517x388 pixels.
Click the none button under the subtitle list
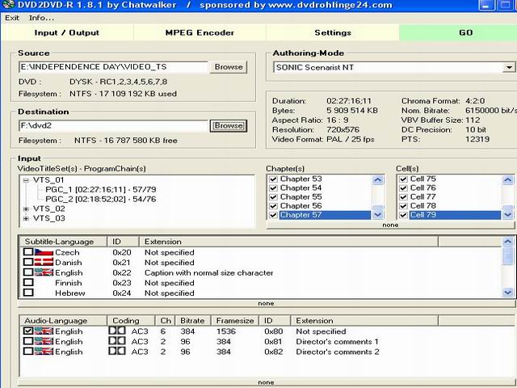point(266,304)
